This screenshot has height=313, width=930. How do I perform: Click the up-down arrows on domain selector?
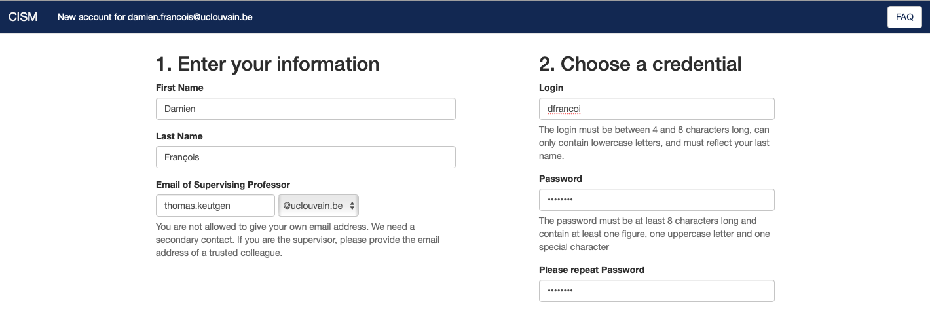click(352, 206)
